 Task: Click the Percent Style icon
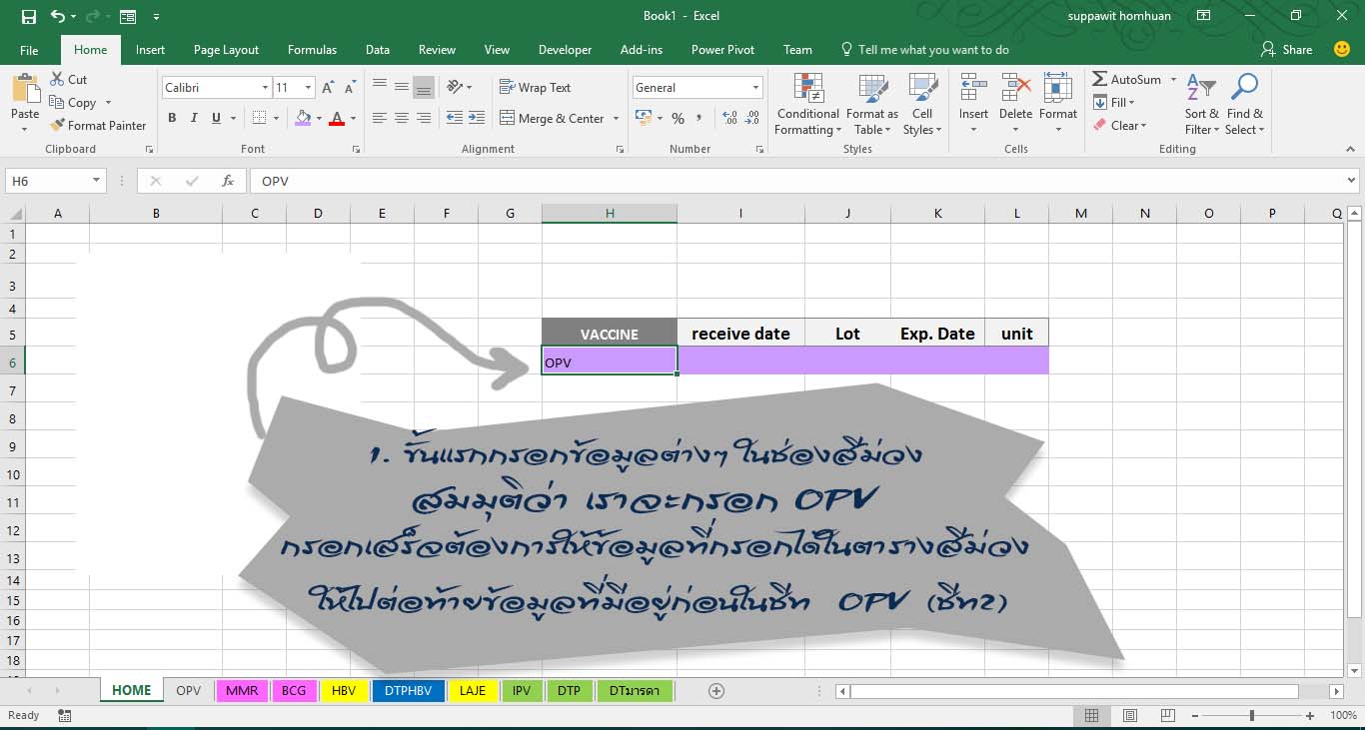click(x=678, y=118)
